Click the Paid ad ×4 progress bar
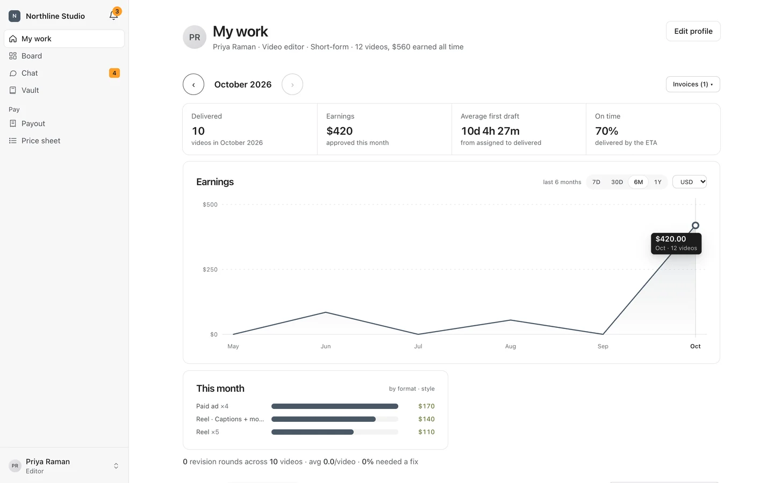The height and width of the screenshot is (483, 774). pyautogui.click(x=335, y=406)
